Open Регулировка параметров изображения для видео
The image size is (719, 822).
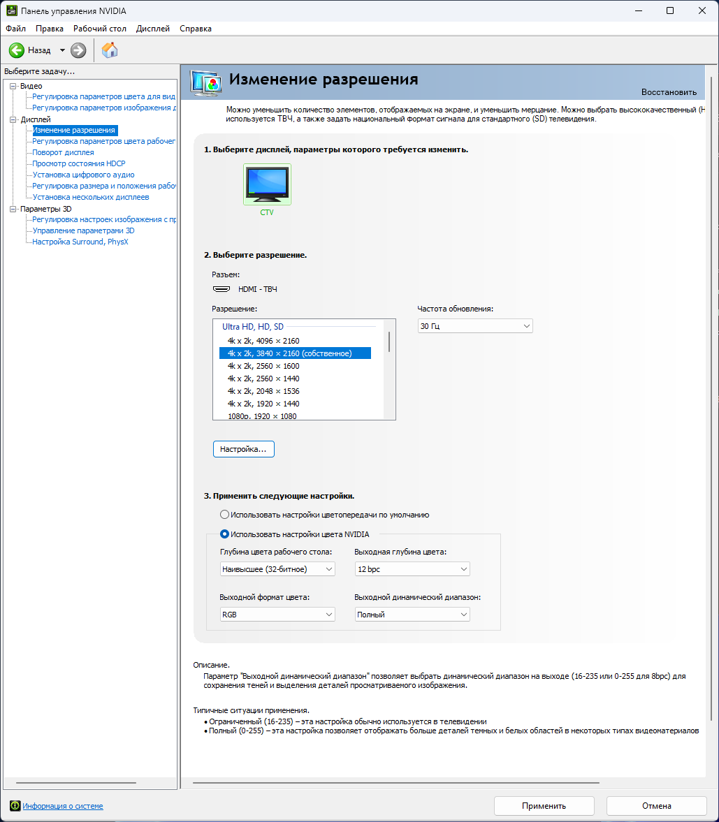[x=104, y=108]
